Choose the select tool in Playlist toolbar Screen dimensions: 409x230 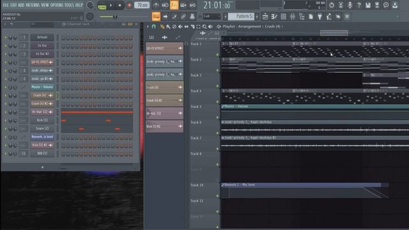click(198, 26)
